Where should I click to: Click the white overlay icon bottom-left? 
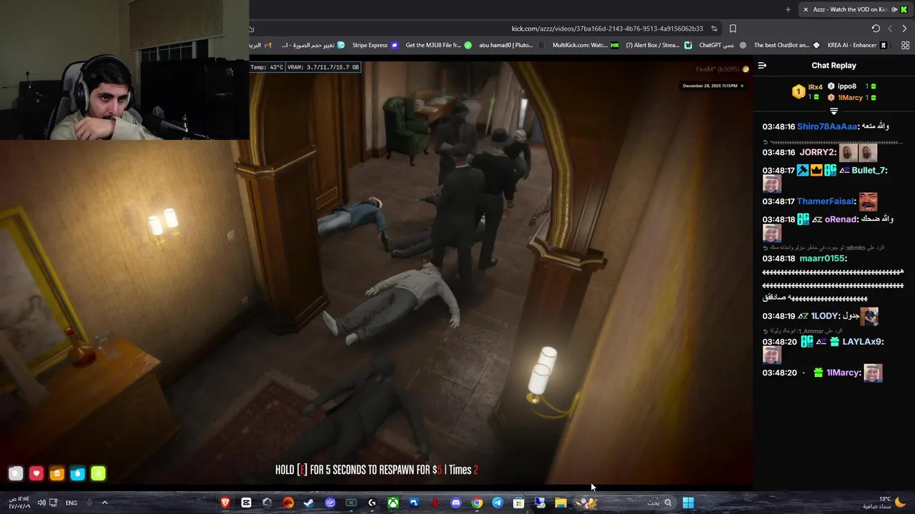[16, 473]
